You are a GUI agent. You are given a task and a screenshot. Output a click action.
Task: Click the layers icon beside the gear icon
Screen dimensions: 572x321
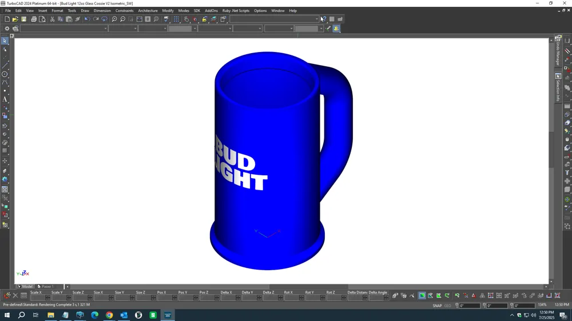pyautogui.click(x=15, y=29)
